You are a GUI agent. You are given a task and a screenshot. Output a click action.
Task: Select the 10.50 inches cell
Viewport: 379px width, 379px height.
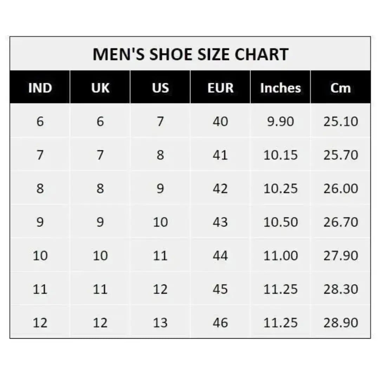pyautogui.click(x=280, y=222)
